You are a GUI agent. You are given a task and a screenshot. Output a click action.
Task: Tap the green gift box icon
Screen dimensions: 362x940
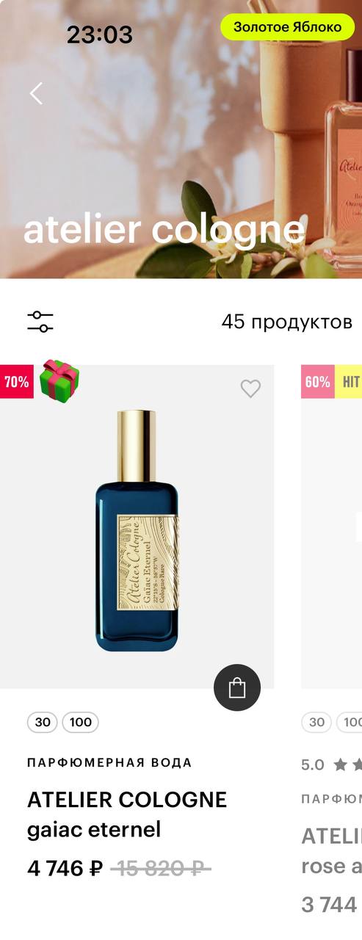59,379
